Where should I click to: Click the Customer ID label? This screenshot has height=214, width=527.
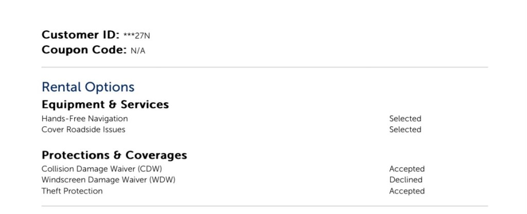pyautogui.click(x=80, y=35)
